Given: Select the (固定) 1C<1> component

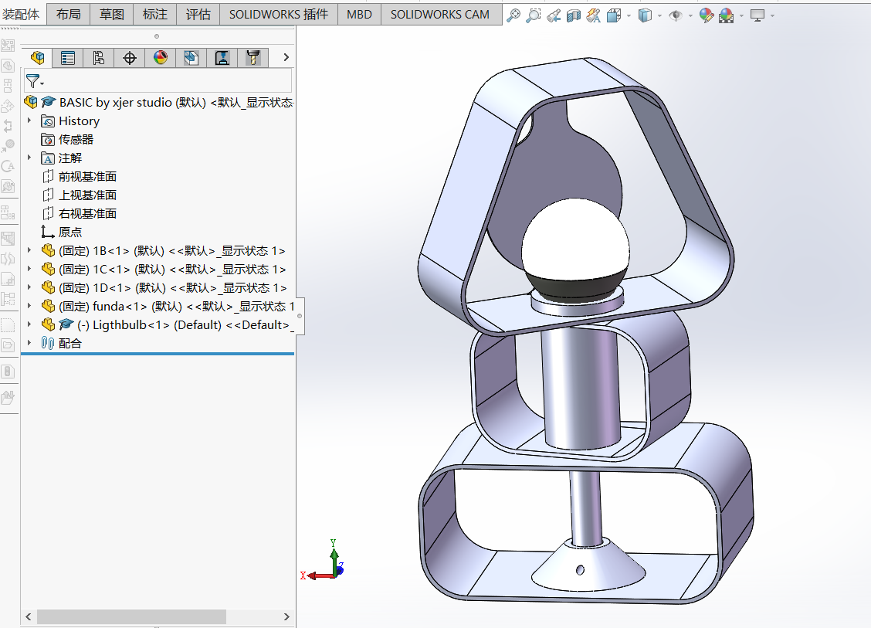Looking at the screenshot, I should tap(164, 269).
